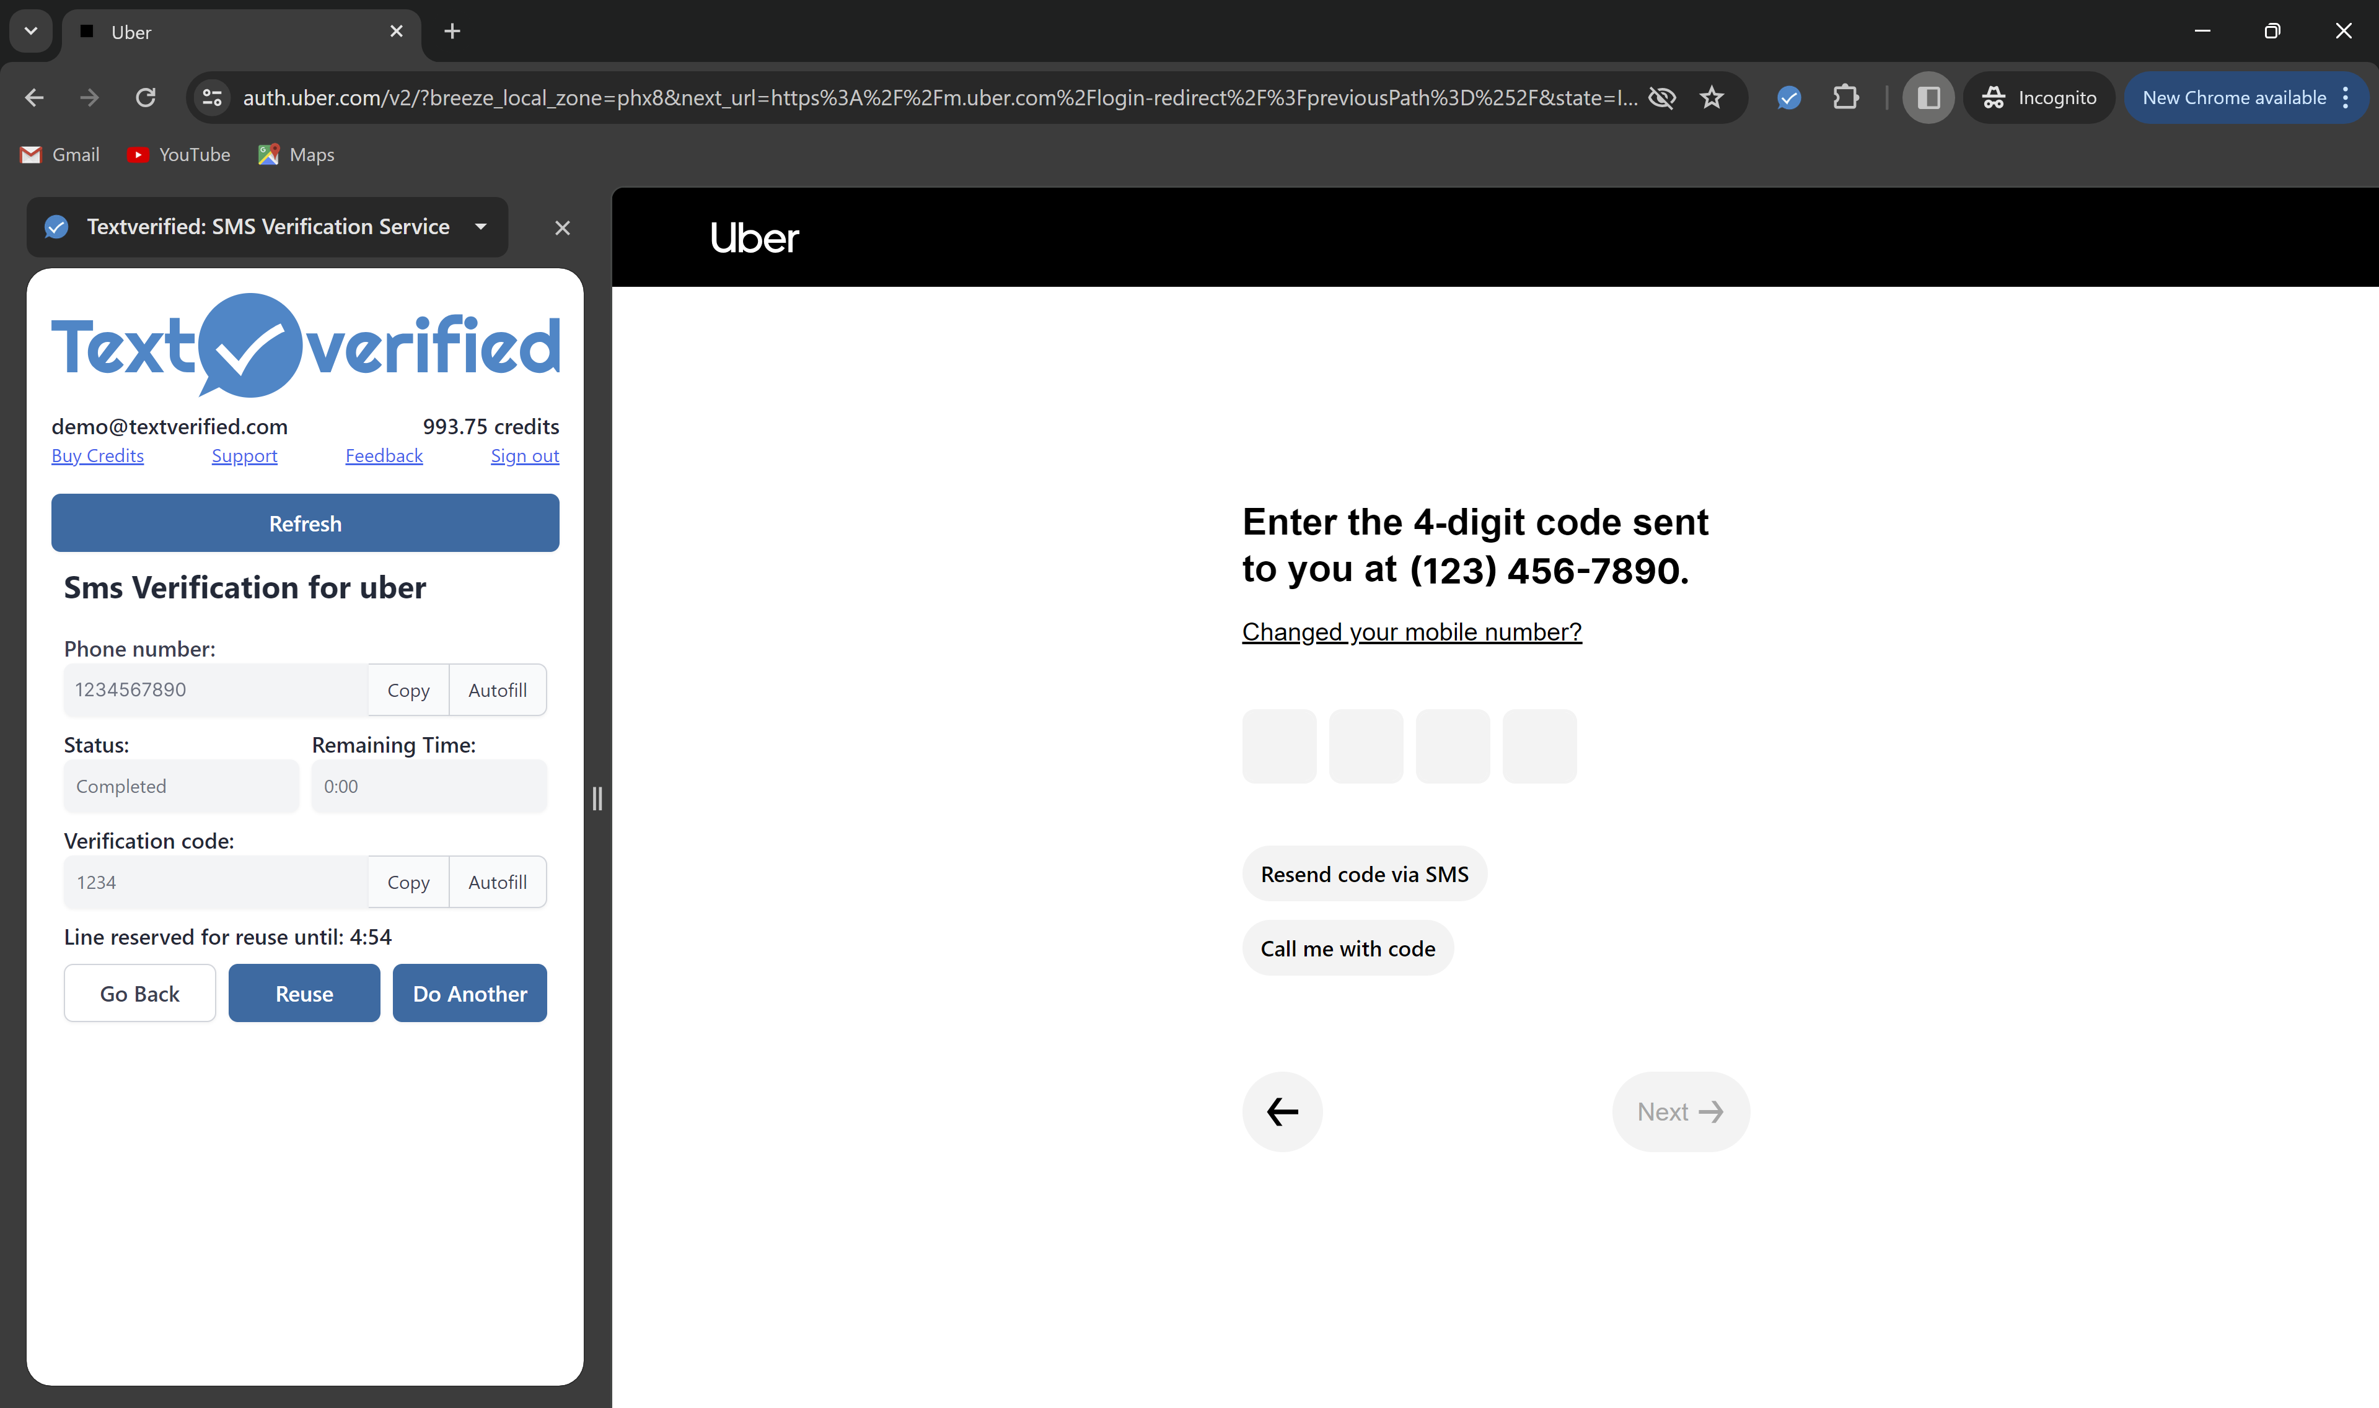
Task: Open the Feedback link
Action: 384,455
